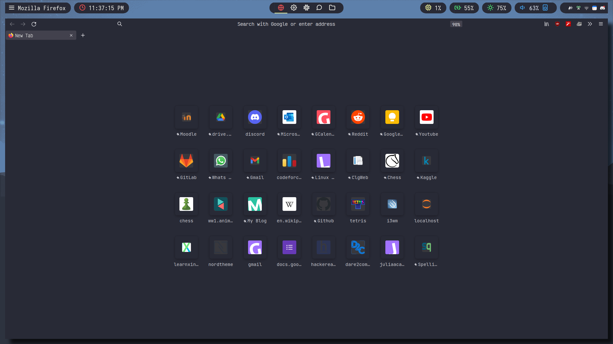Open the Github shortcut tile
Image resolution: width=613 pixels, height=344 pixels.
click(x=323, y=204)
